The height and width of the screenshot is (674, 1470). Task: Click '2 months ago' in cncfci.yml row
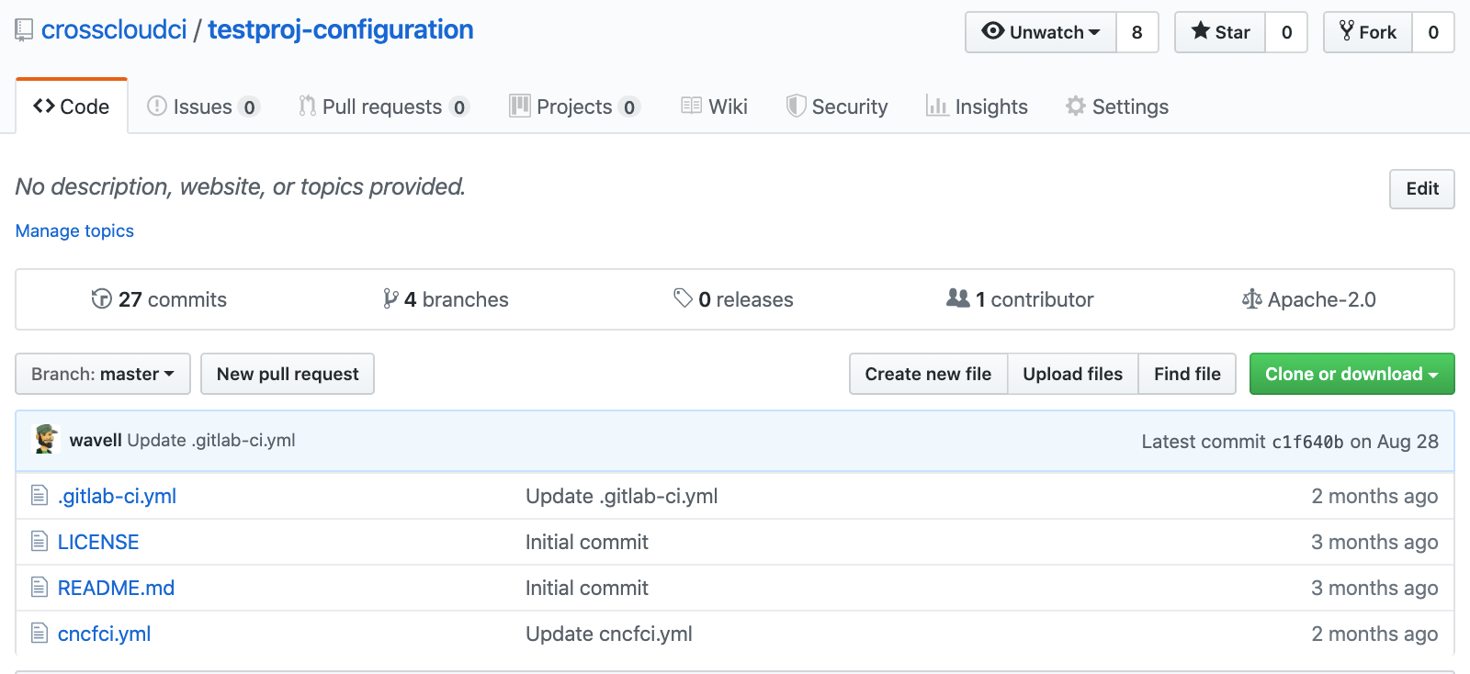click(1374, 634)
